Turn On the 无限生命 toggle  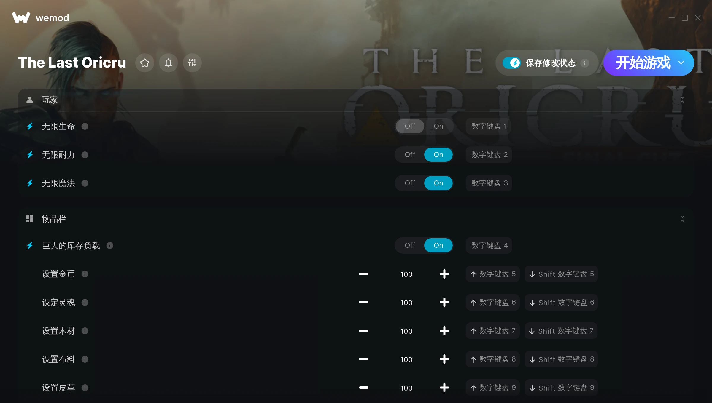(x=438, y=126)
